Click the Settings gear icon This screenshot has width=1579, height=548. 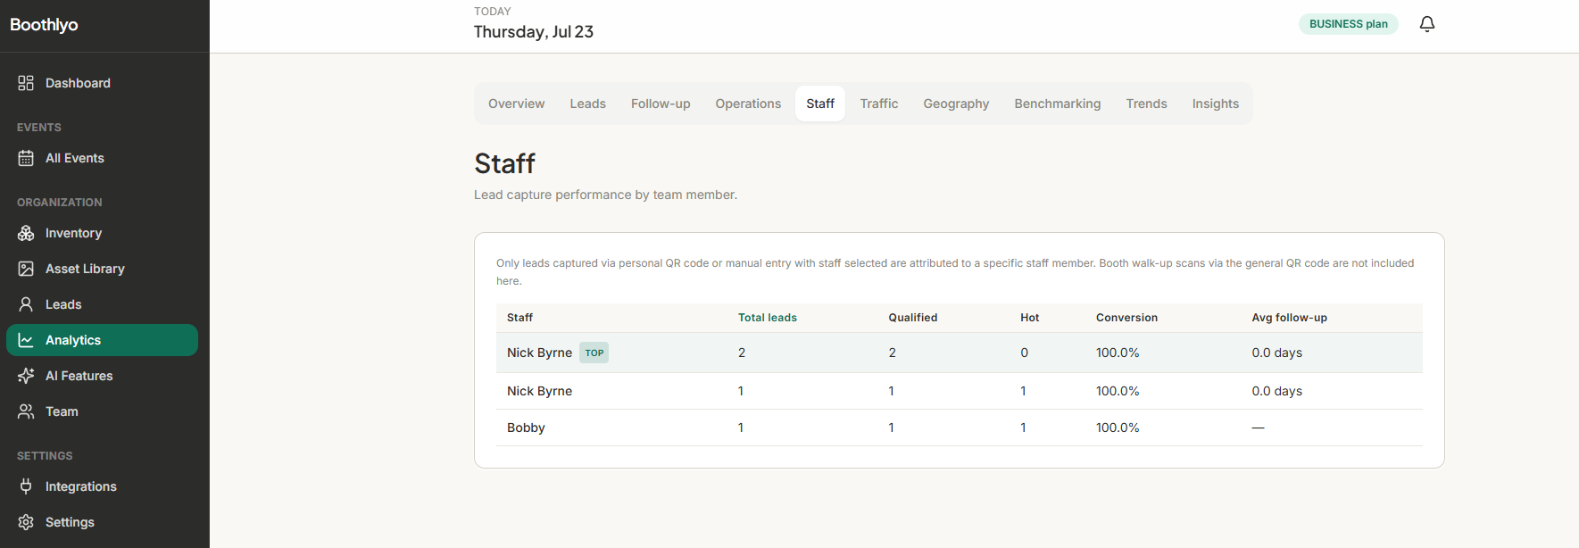pyautogui.click(x=26, y=522)
